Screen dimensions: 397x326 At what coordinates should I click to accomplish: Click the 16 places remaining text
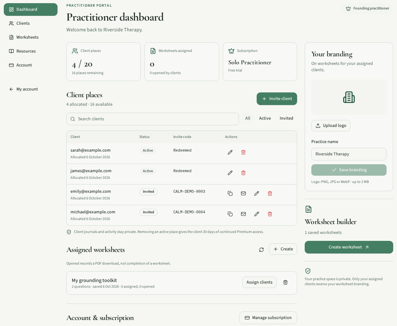88,73
